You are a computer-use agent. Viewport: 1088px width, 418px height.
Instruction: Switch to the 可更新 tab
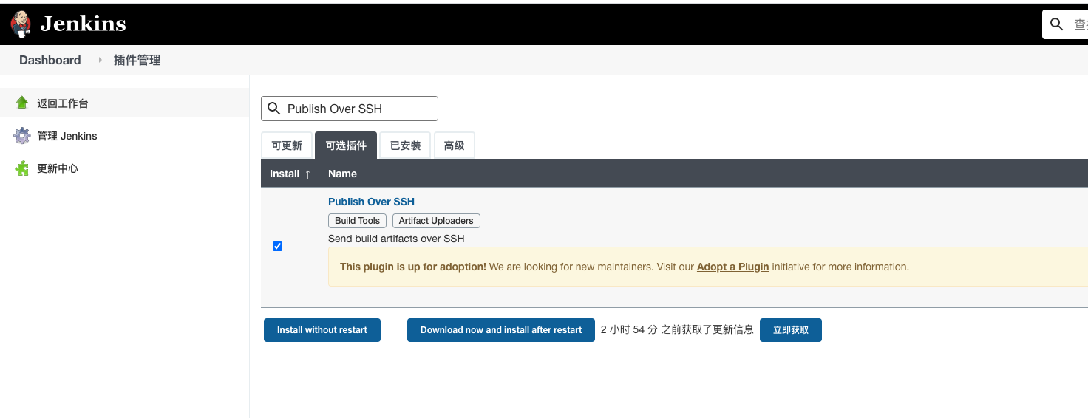pos(287,145)
